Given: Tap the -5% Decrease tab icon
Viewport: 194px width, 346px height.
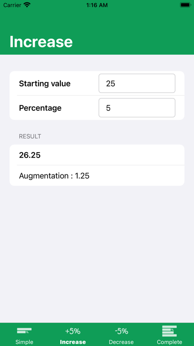Looking at the screenshot, I should point(121,331).
